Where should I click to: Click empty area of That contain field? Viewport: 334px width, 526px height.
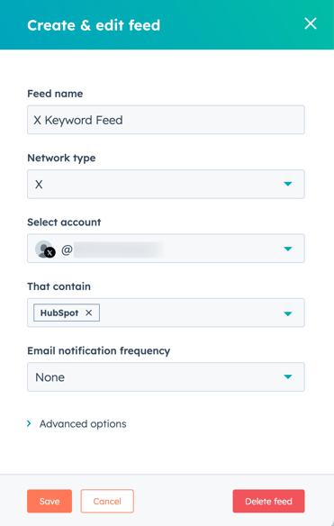pyautogui.click(x=189, y=313)
